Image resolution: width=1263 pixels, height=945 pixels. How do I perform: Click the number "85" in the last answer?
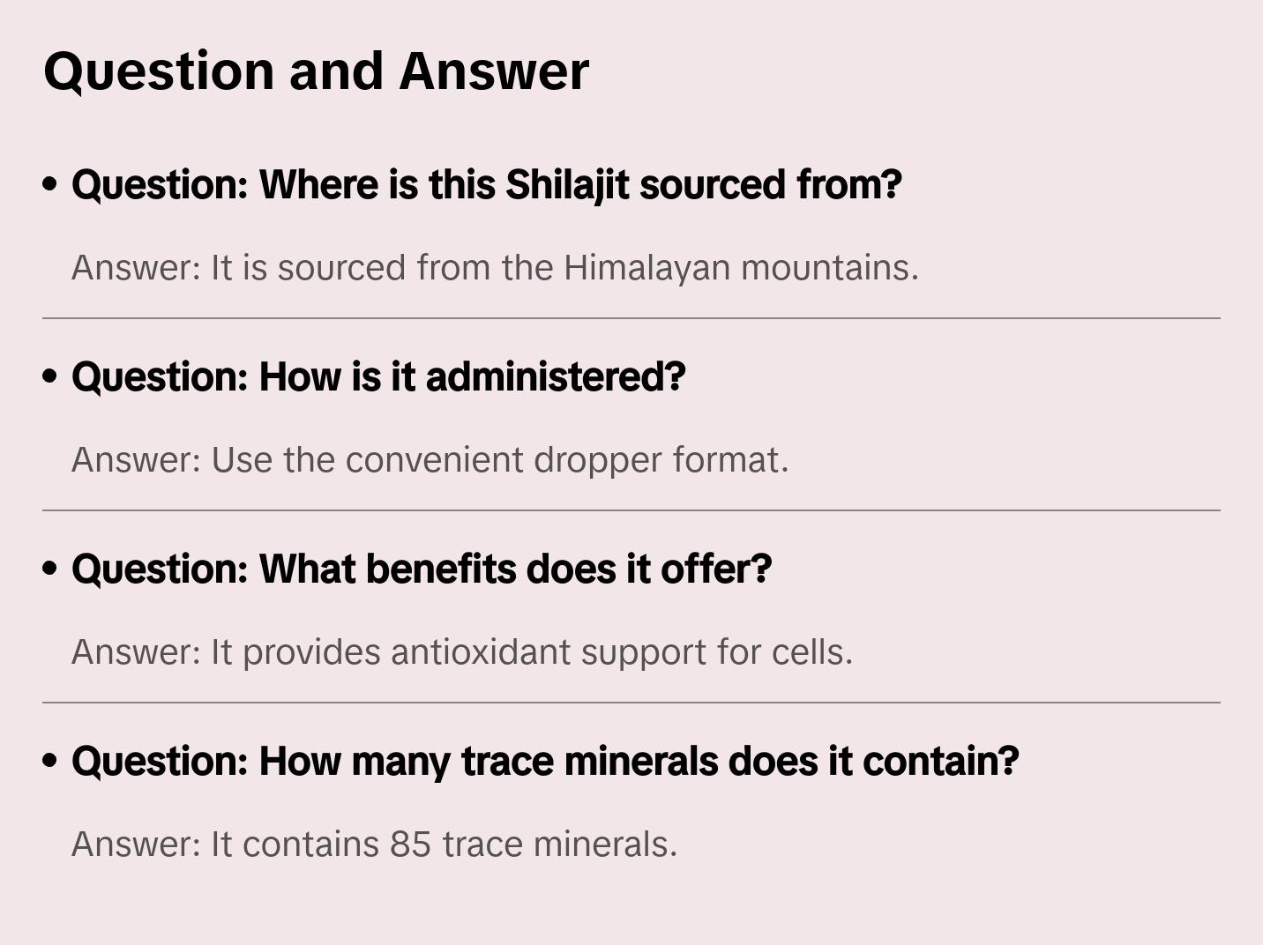(x=410, y=845)
